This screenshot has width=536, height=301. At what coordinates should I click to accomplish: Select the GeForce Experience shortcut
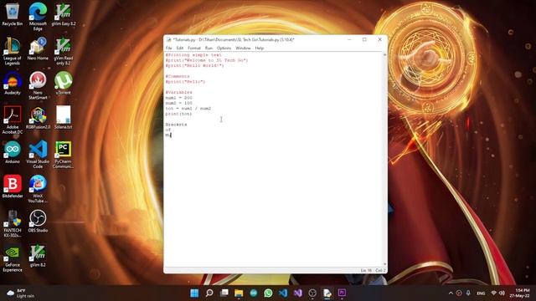13,258
